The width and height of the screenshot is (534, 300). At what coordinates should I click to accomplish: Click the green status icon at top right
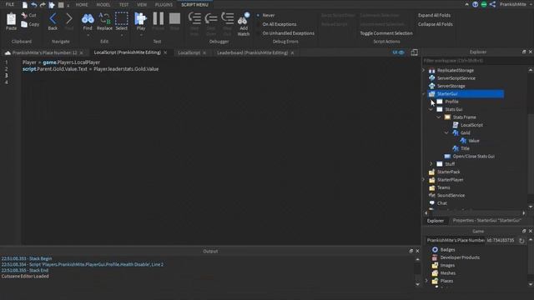coord(484,4)
